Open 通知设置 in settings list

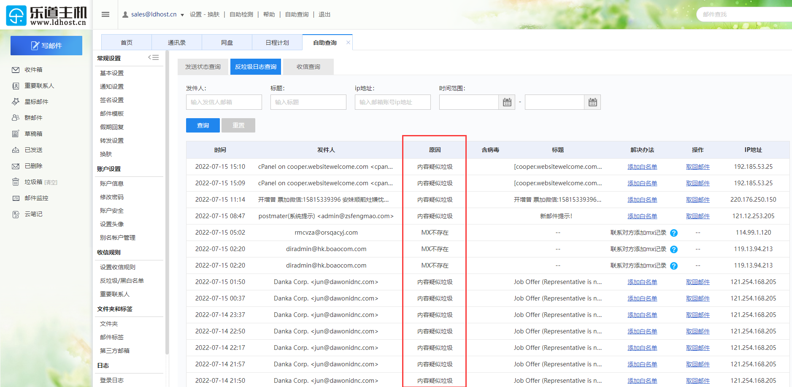click(112, 87)
